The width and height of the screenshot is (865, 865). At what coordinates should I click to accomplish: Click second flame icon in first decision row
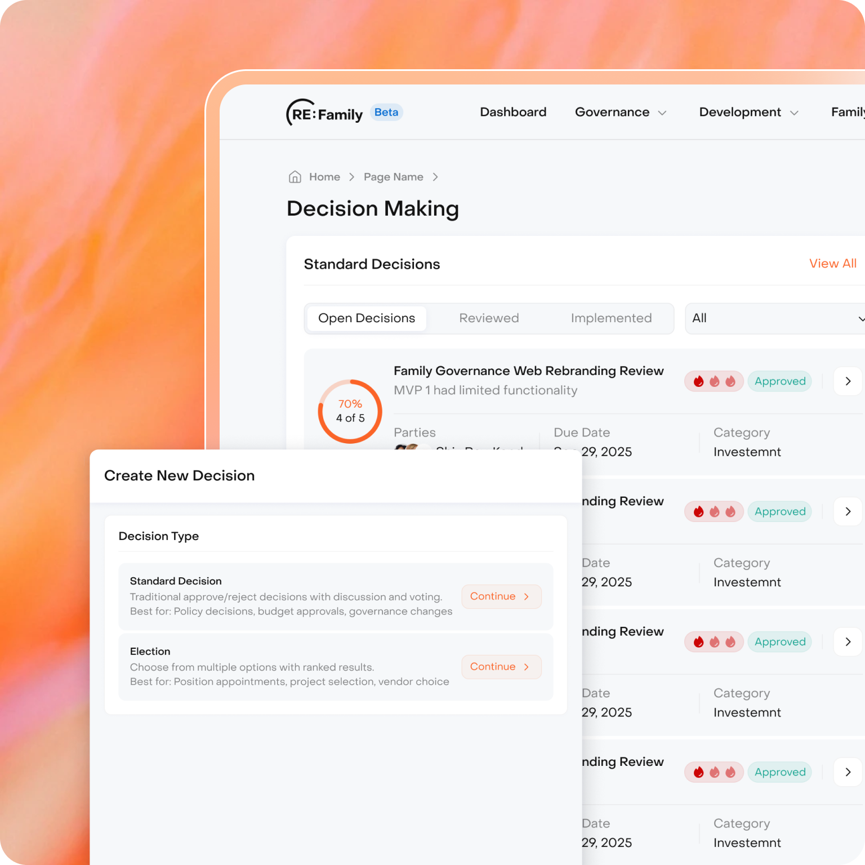click(714, 381)
